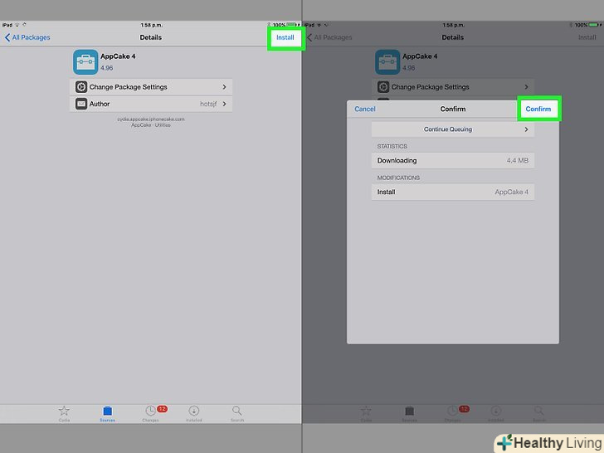Open the Installed tab on left screen
The width and height of the screenshot is (604, 453).
194,414
